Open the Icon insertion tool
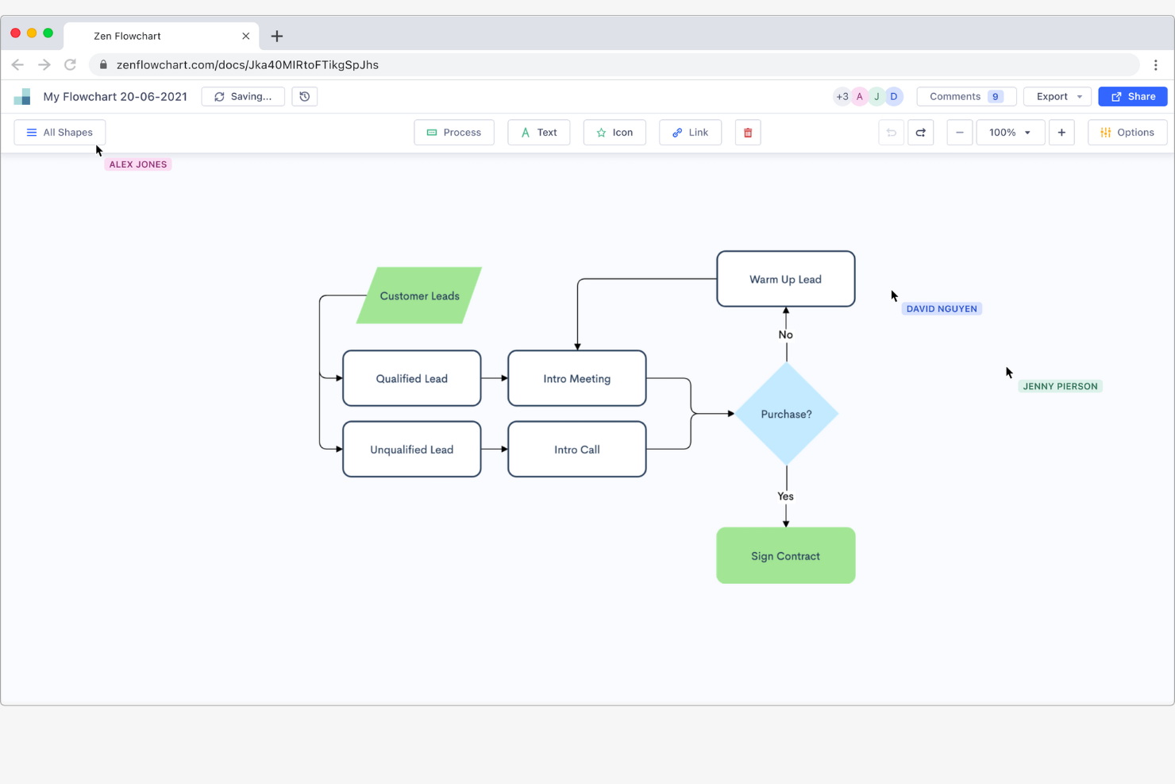Viewport: 1175px width, 784px height. (614, 132)
